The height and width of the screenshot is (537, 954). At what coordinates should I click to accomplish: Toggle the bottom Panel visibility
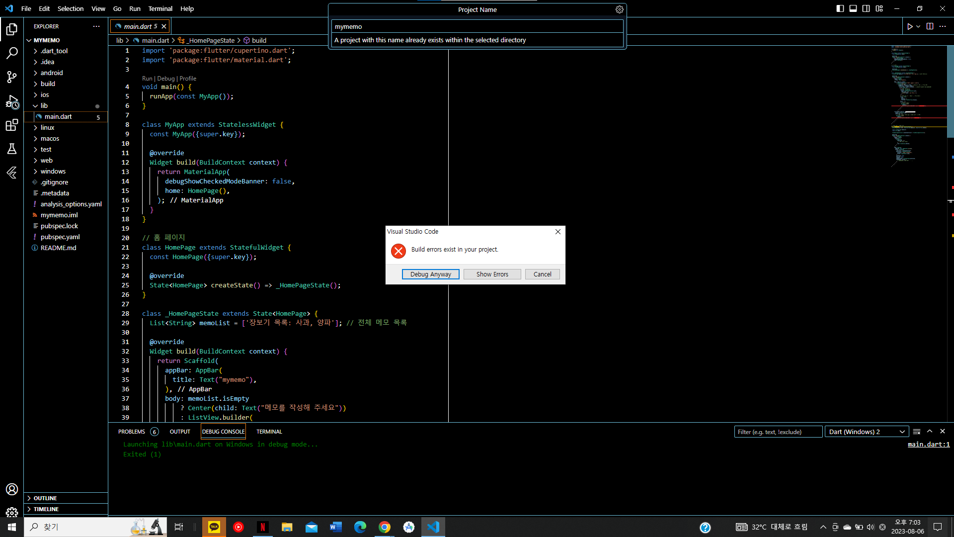tap(853, 8)
